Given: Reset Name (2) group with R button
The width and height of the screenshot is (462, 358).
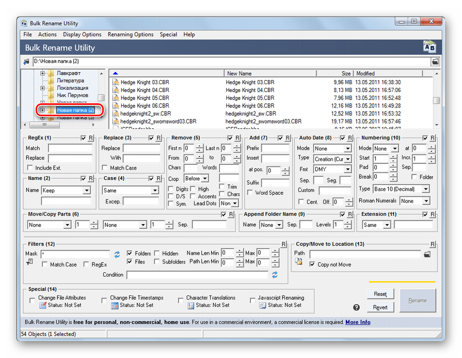Looking at the screenshot, I should click(91, 178).
